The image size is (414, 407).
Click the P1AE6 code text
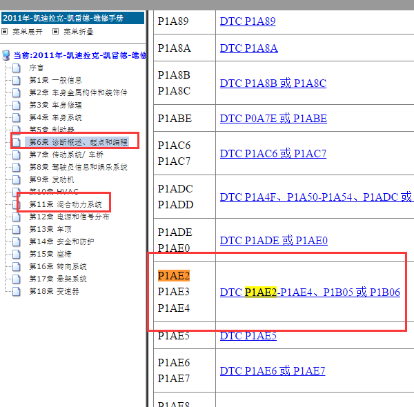(x=174, y=363)
